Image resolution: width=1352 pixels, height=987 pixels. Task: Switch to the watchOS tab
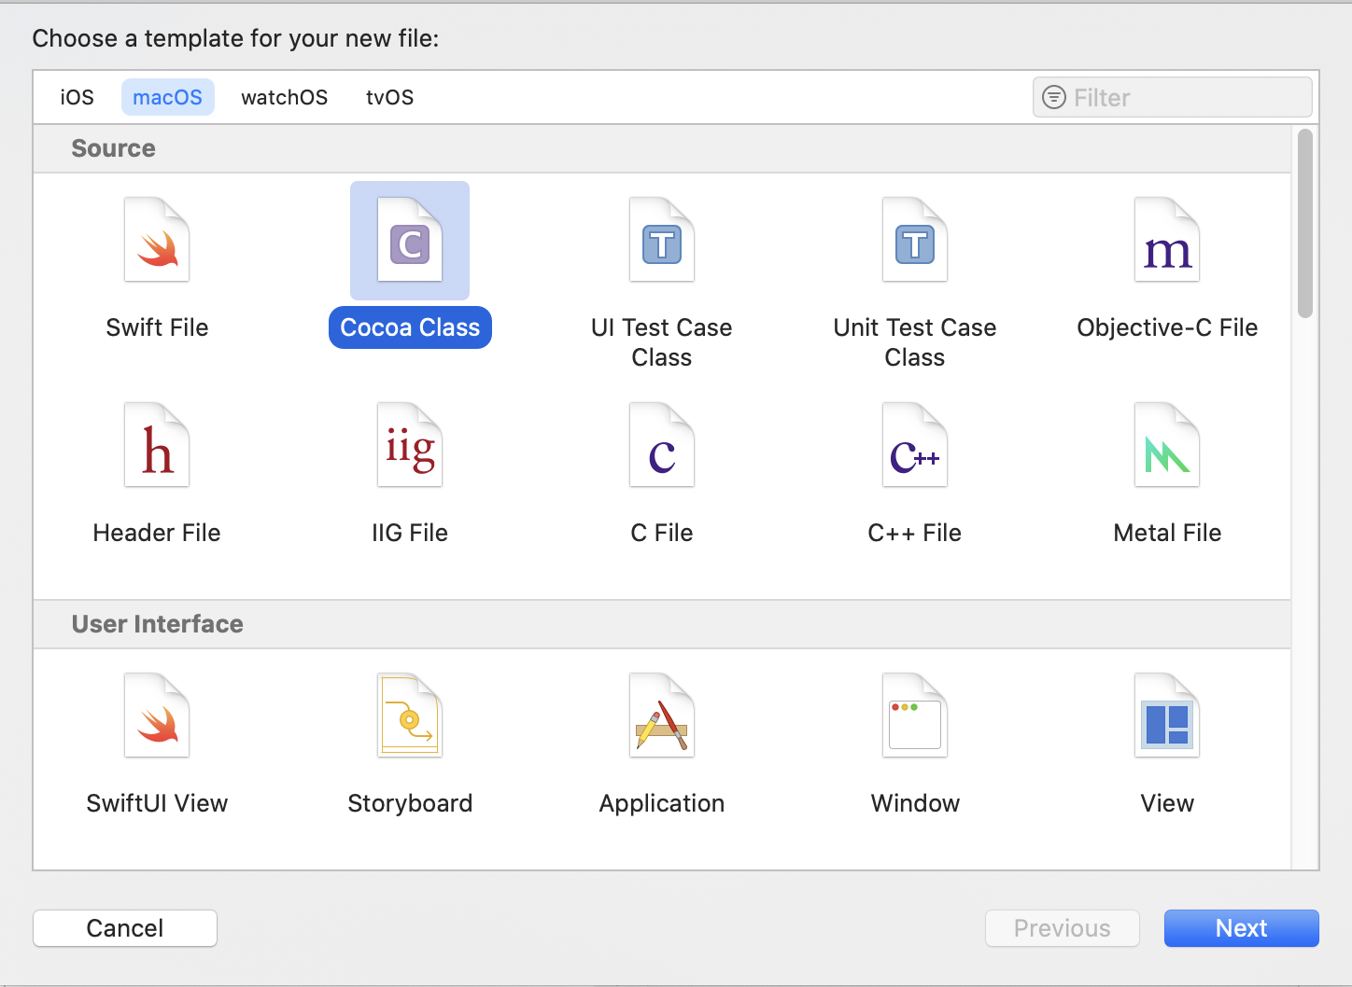(285, 97)
